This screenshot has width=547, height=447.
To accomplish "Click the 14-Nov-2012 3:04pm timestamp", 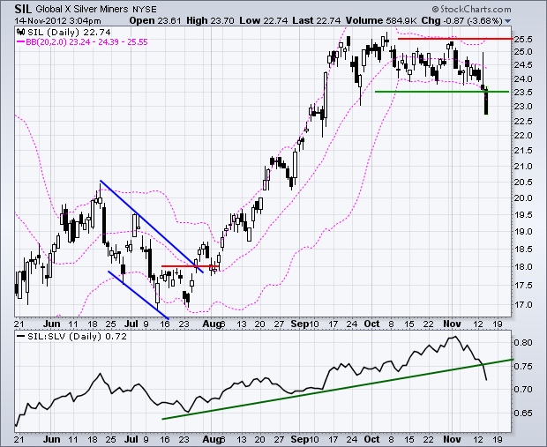I will tap(57, 21).
